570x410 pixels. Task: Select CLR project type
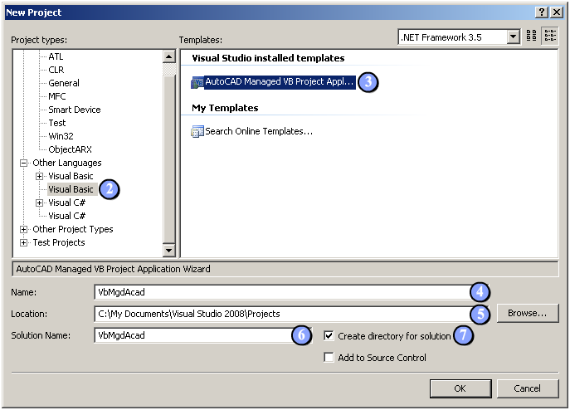[56, 70]
